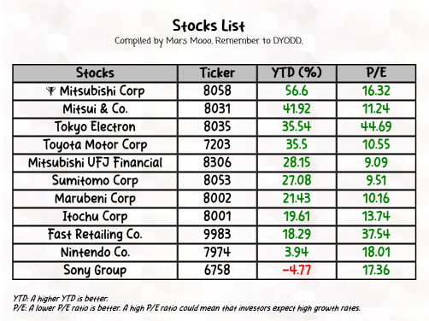Click the red -4.77 YTD value

click(297, 270)
